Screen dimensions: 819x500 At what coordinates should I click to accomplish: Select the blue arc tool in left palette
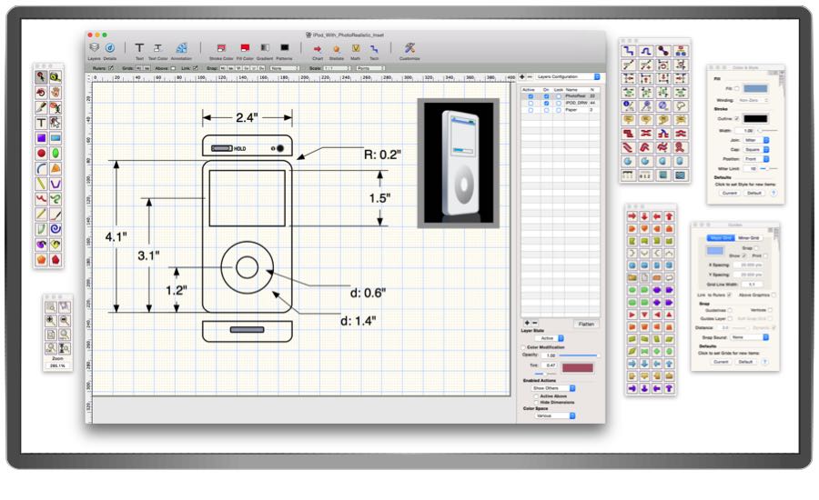[x=41, y=168]
